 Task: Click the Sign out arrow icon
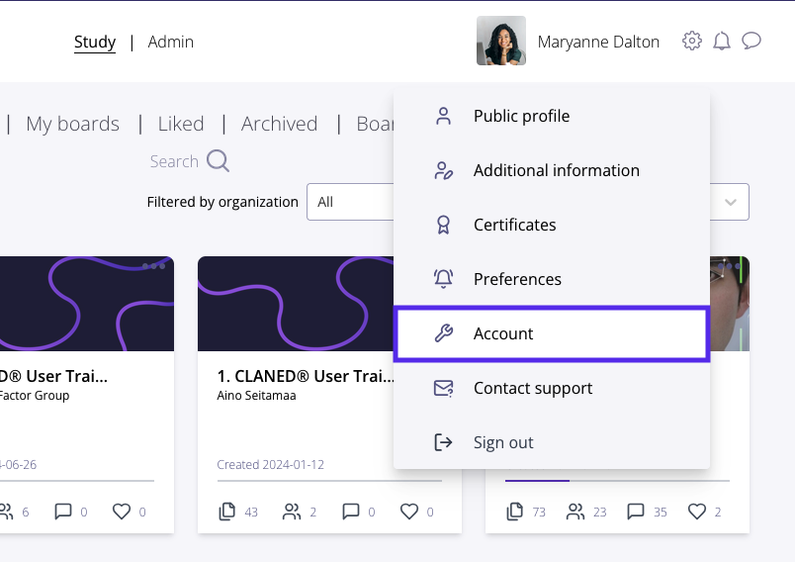click(443, 442)
